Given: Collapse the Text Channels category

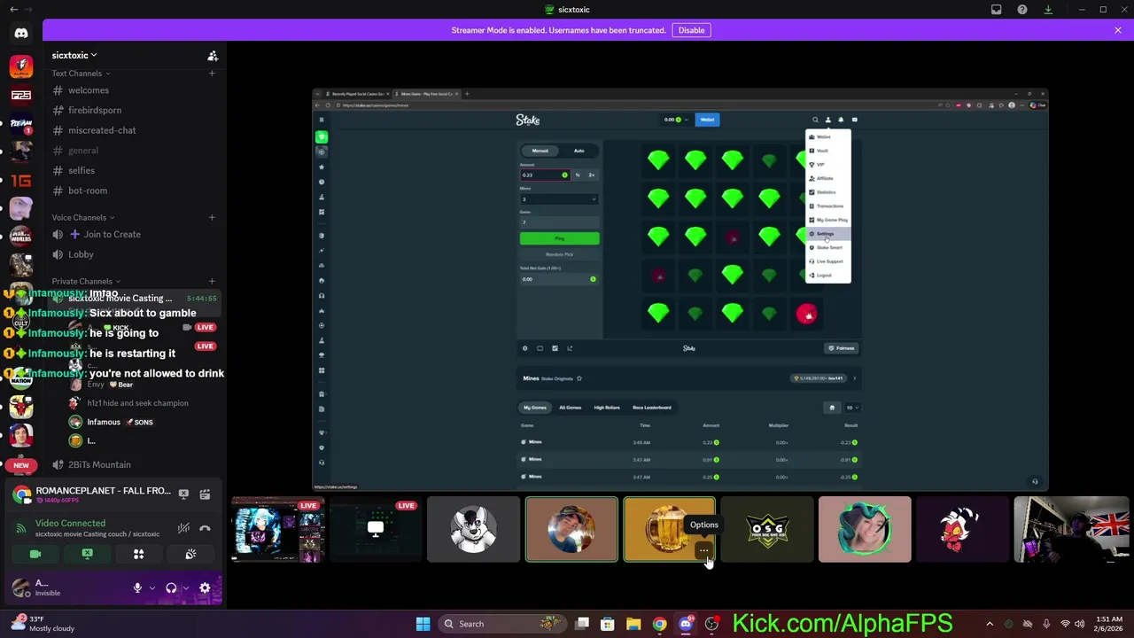Looking at the screenshot, I should 81,74.
